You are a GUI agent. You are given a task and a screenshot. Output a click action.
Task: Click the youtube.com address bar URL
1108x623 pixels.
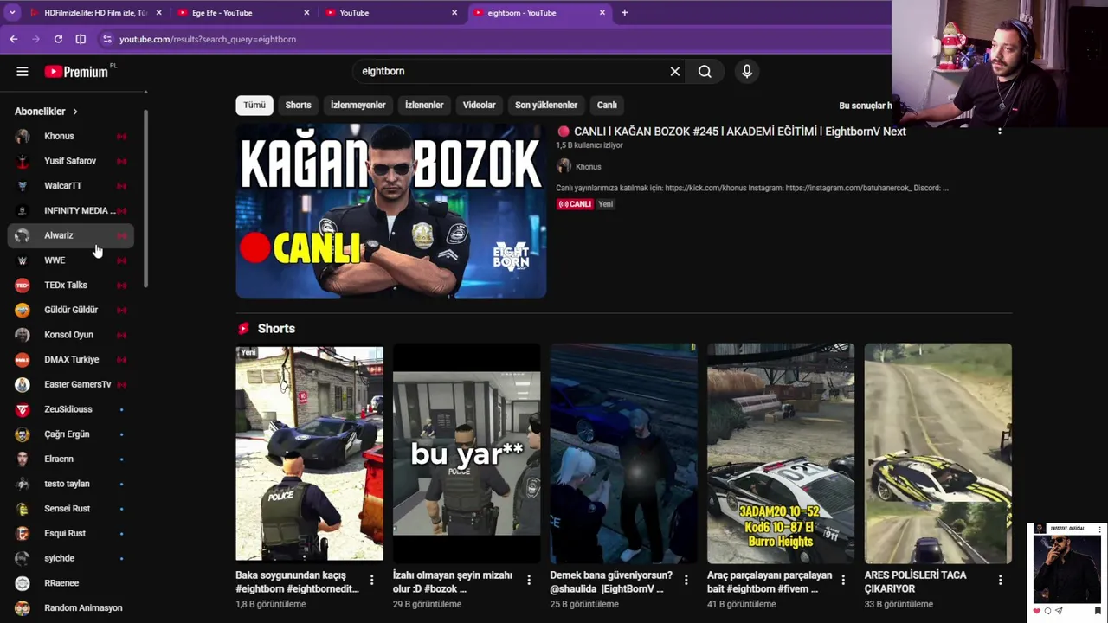208,39
